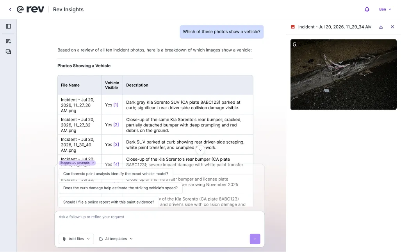Open citation [4] link
The image size is (401, 252).
(116, 164)
